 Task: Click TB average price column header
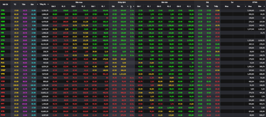207,6
